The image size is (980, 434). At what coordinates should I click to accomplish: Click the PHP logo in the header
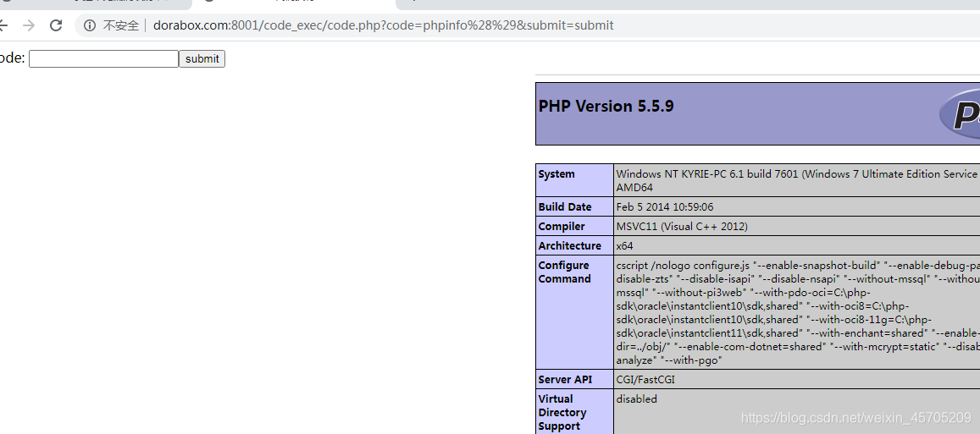(x=960, y=113)
